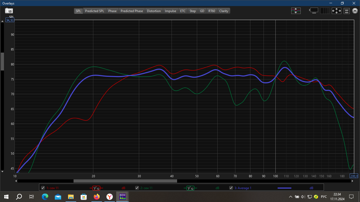The image size is (360, 202).
Task: Open Microsoft Store from the taskbar
Action: click(x=84, y=196)
